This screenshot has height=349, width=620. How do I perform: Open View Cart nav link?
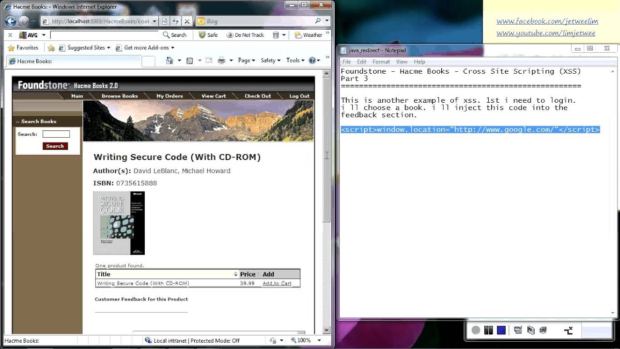point(214,96)
